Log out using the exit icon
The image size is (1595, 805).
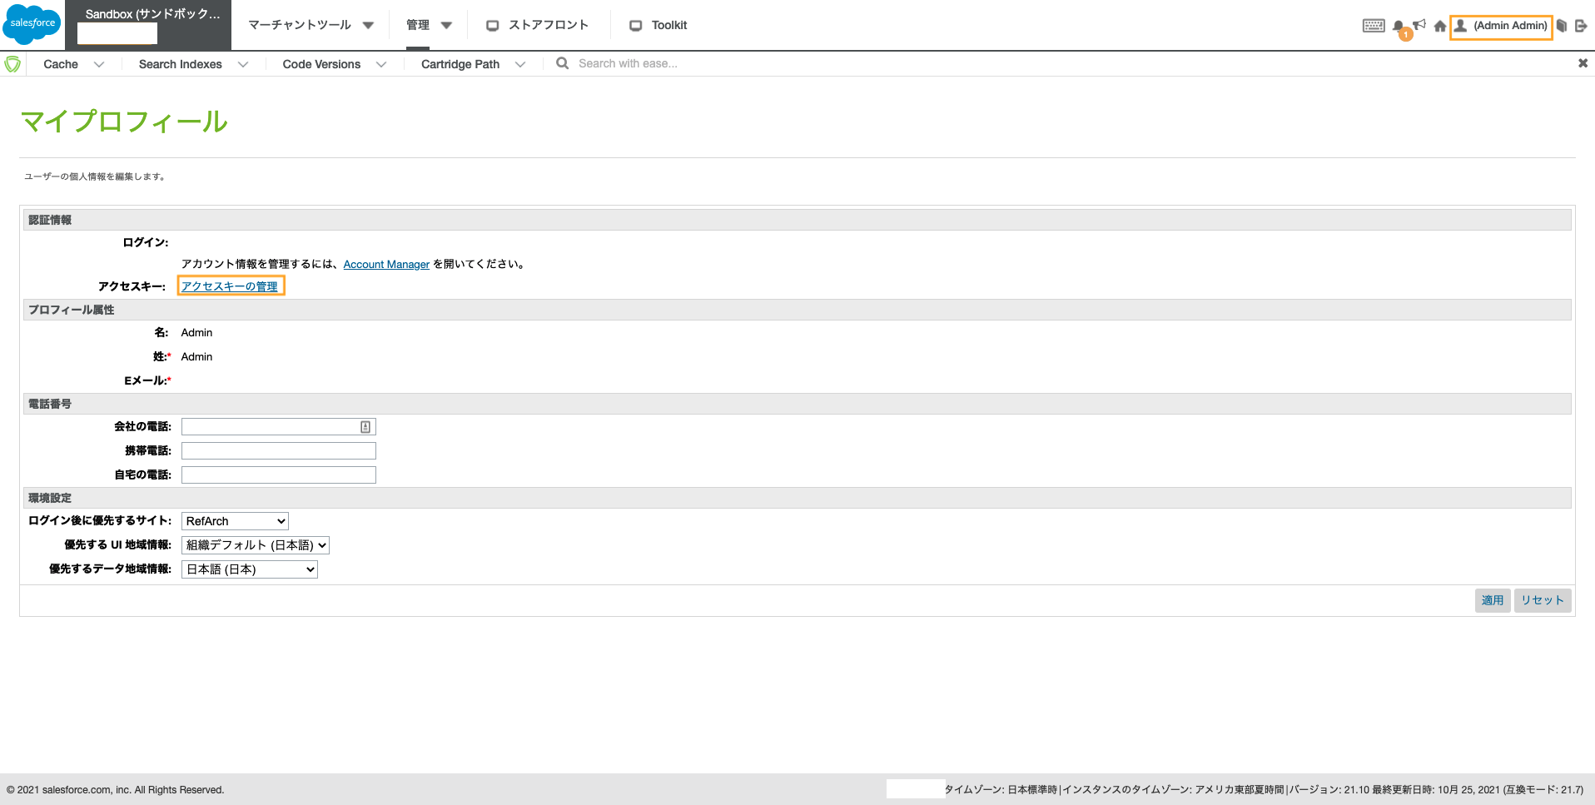pyautogui.click(x=1583, y=25)
